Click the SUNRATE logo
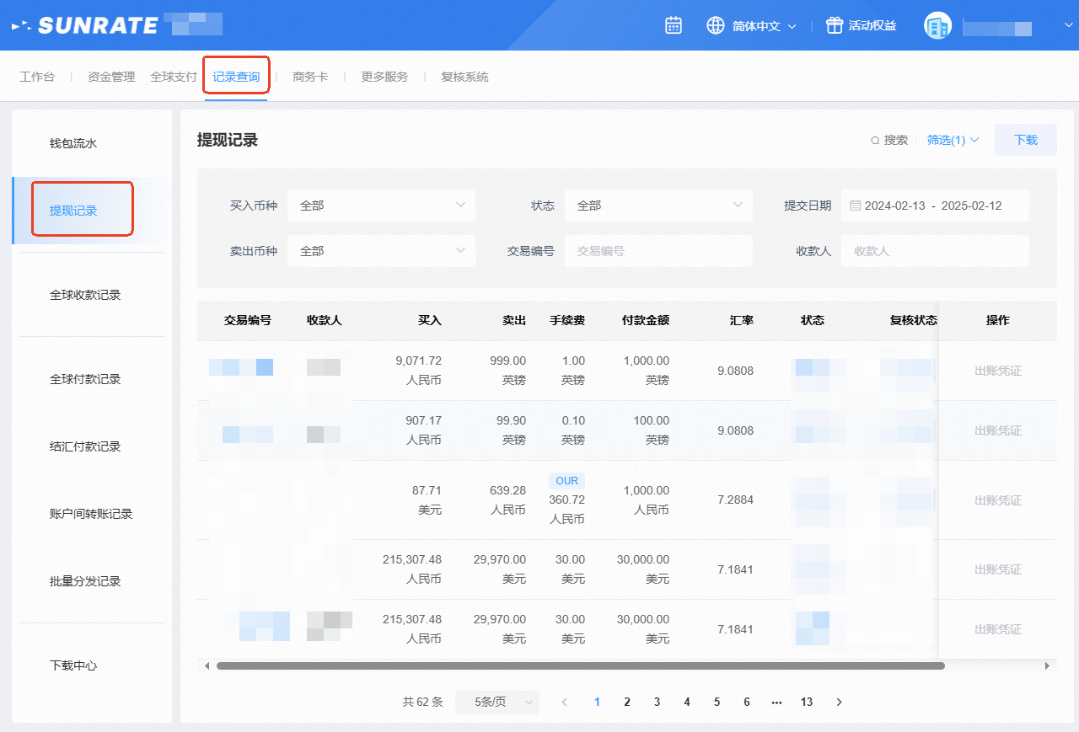The width and height of the screenshot is (1079, 732). point(85,25)
